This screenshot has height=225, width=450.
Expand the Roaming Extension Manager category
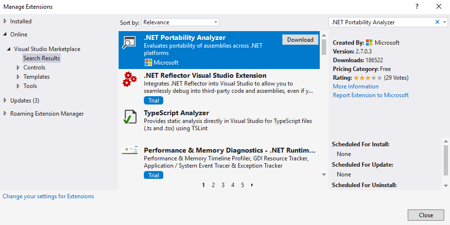[x=5, y=114]
